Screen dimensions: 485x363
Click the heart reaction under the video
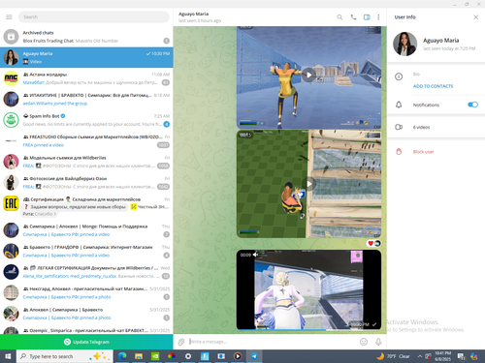[x=371, y=243]
